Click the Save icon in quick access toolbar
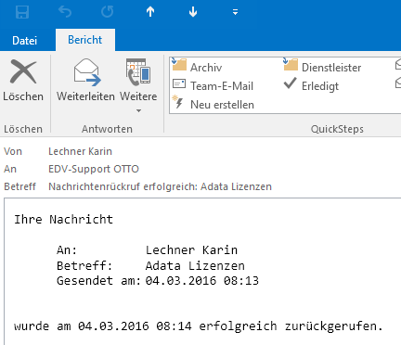 click(x=22, y=12)
